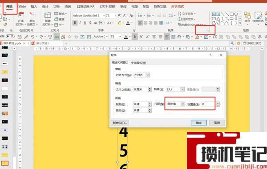Toggle center align in ribbon paragraph group
267x169 pixels.
tap(145, 23)
